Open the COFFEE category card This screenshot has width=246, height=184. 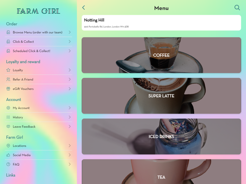coord(161,55)
